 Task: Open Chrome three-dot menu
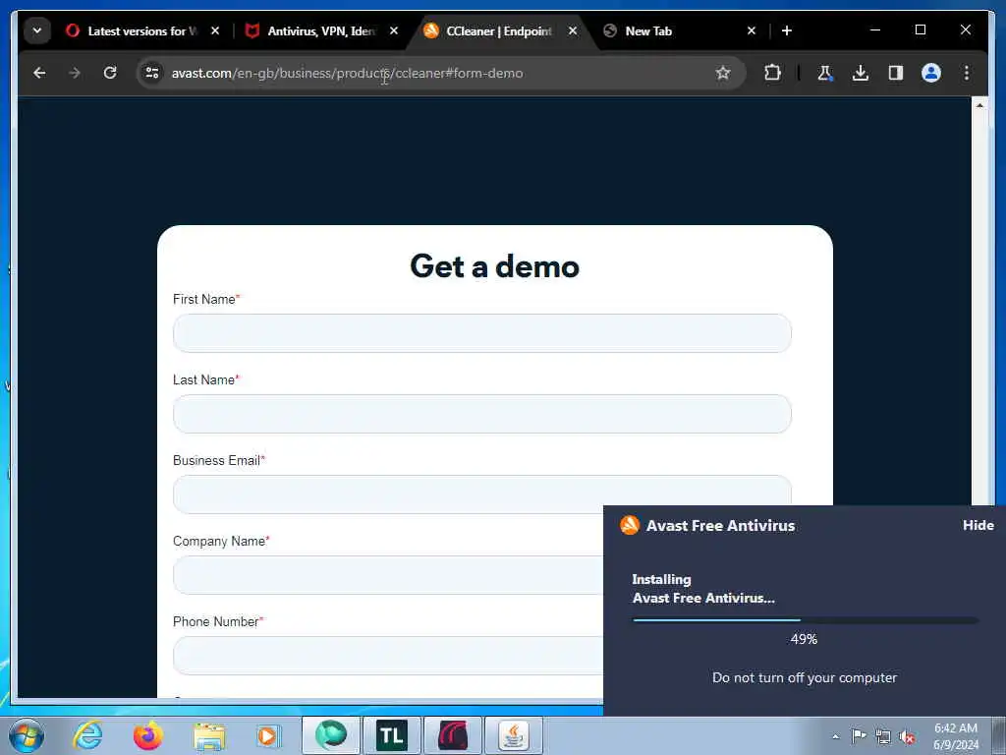click(967, 73)
